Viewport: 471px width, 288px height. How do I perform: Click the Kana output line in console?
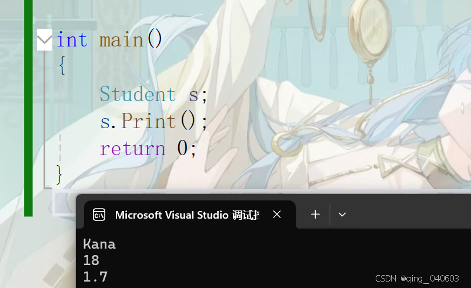pyautogui.click(x=99, y=244)
